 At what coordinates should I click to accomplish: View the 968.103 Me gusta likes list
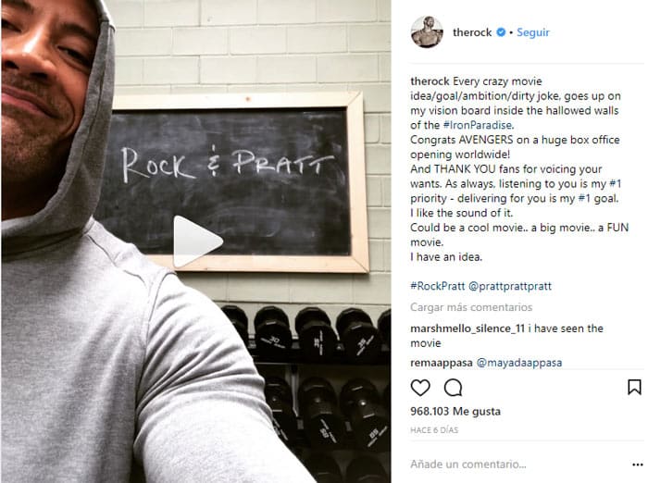coord(455,412)
